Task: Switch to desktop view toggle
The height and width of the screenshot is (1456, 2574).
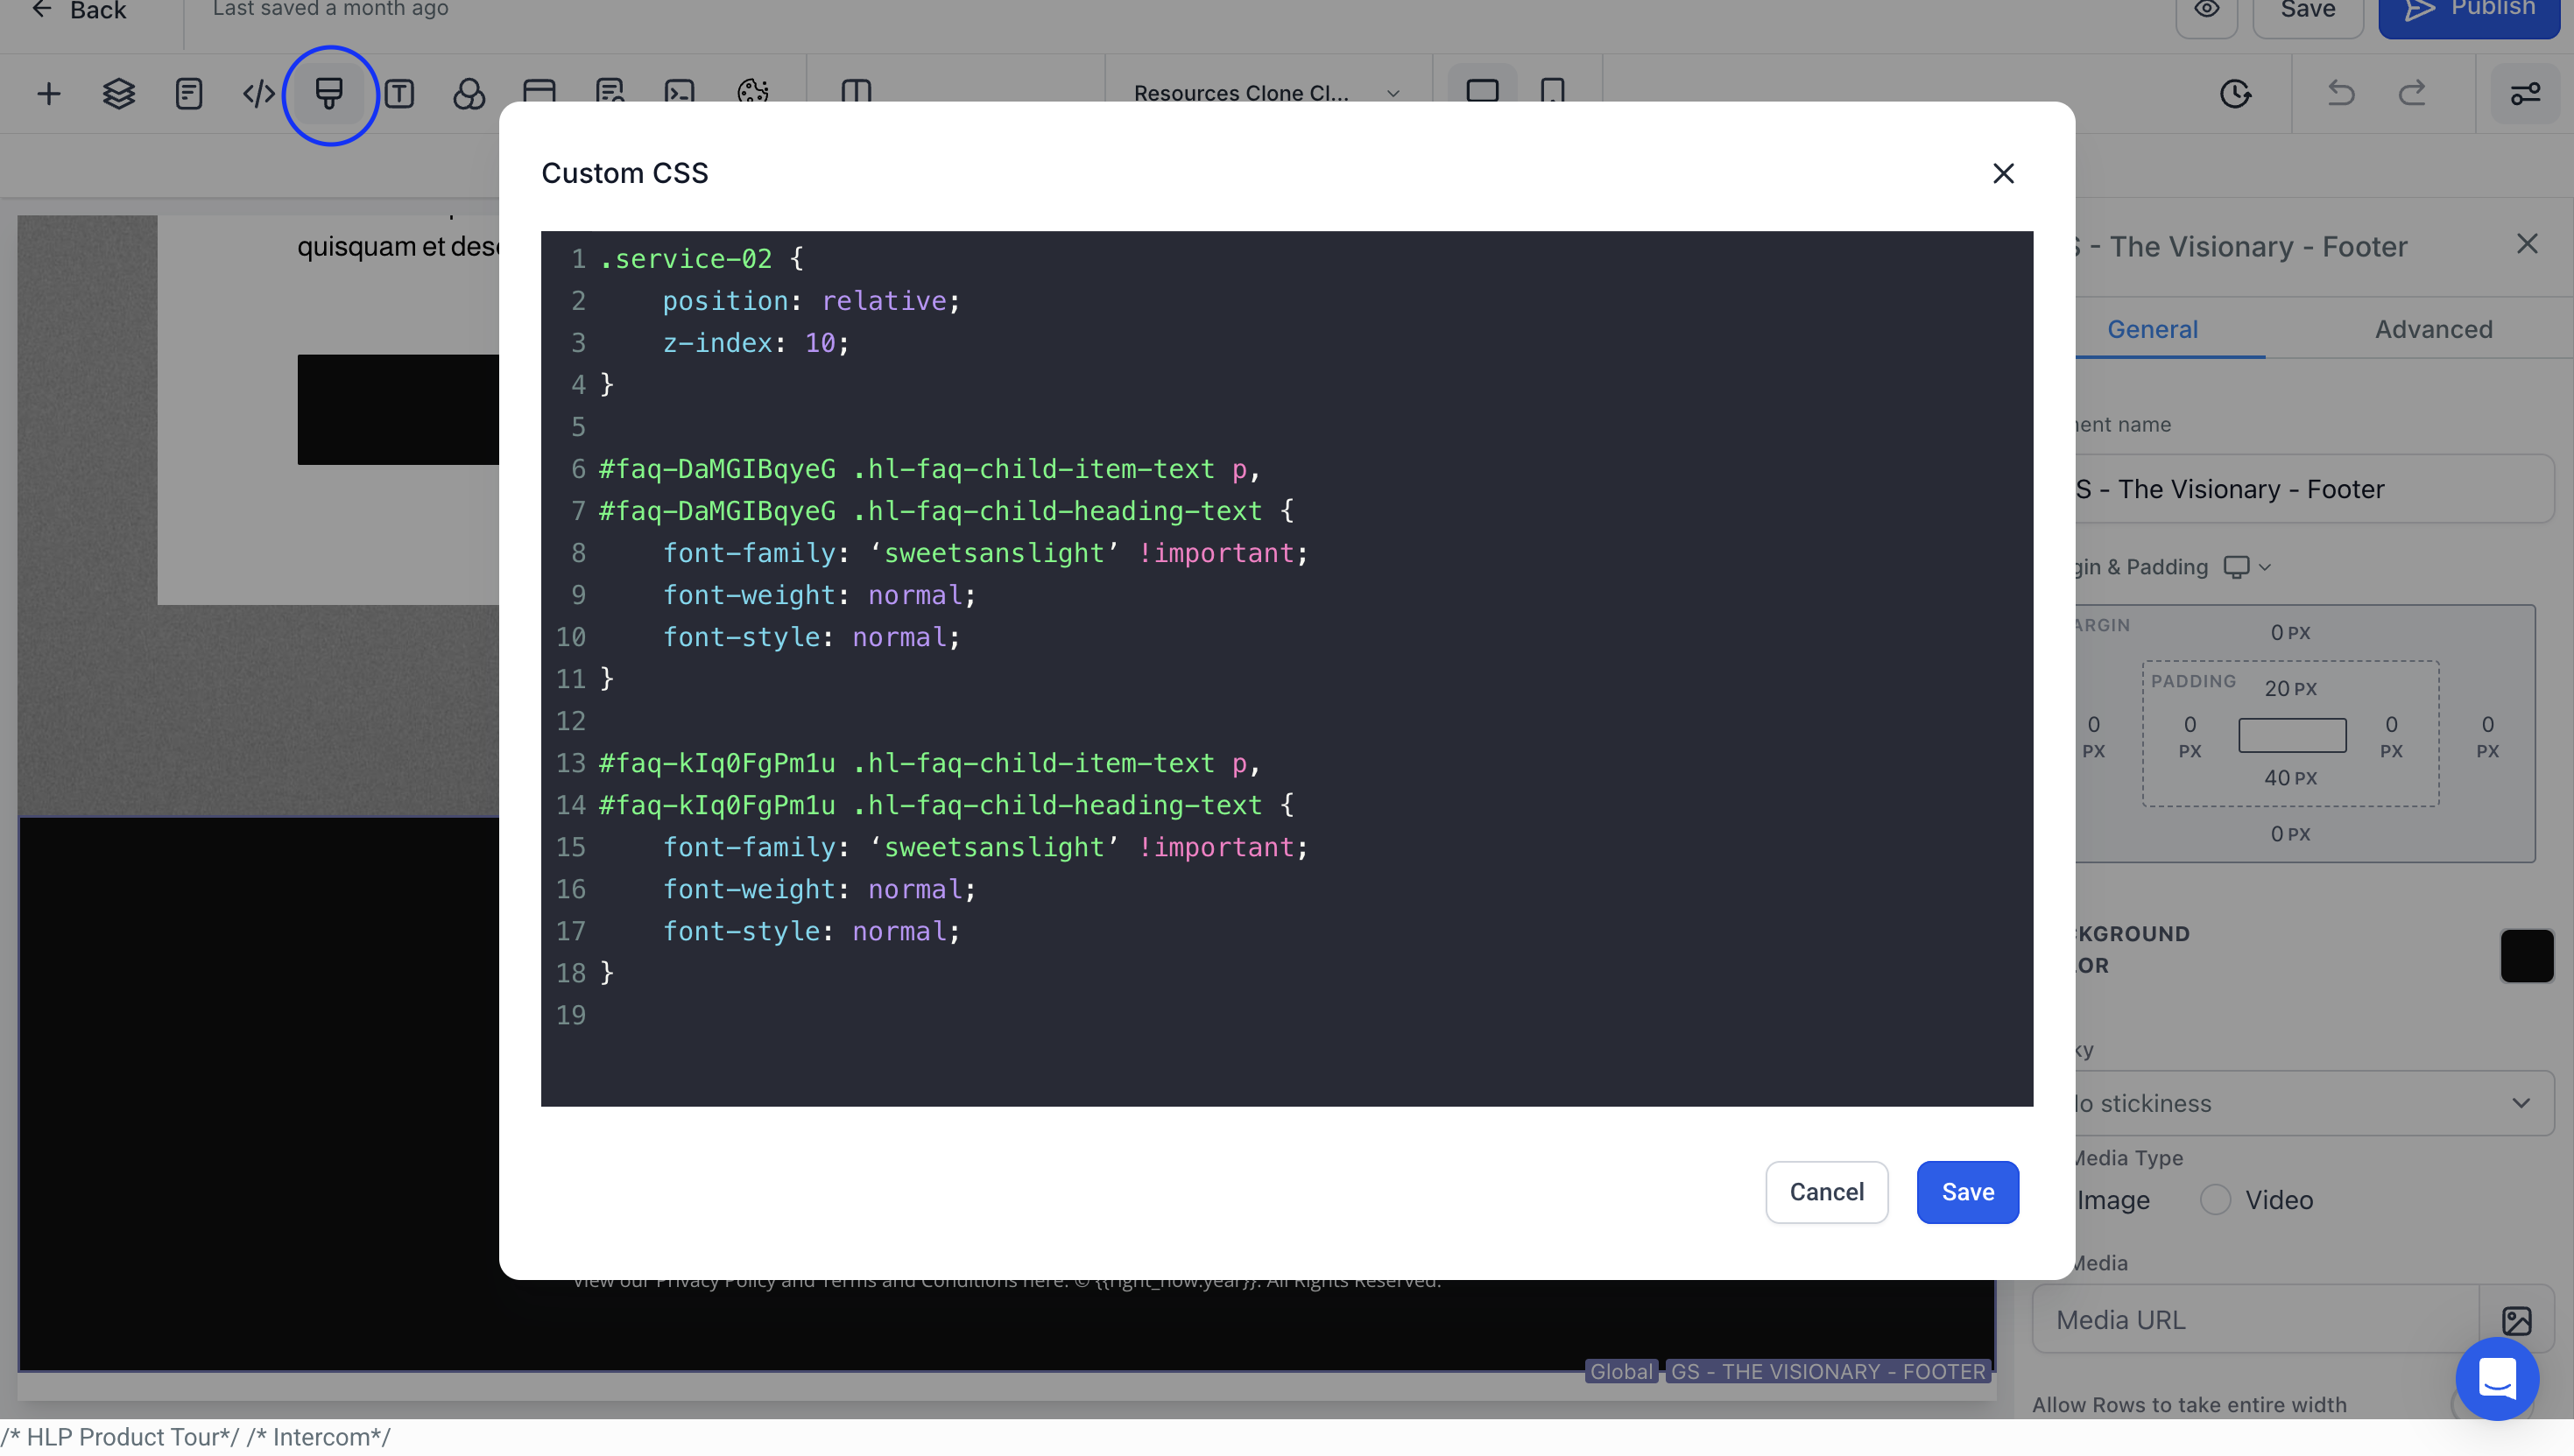Action: (x=1482, y=92)
